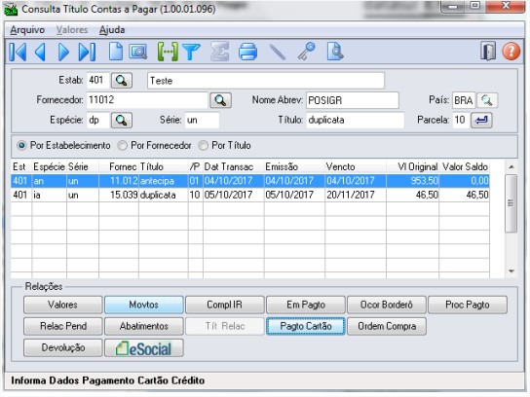Open the Ajuda menu
Viewport: 530px width, 397px height.
click(x=112, y=30)
